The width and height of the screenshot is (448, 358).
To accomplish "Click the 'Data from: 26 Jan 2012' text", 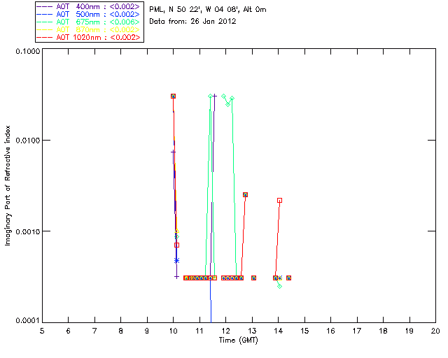I will tap(193, 22).
